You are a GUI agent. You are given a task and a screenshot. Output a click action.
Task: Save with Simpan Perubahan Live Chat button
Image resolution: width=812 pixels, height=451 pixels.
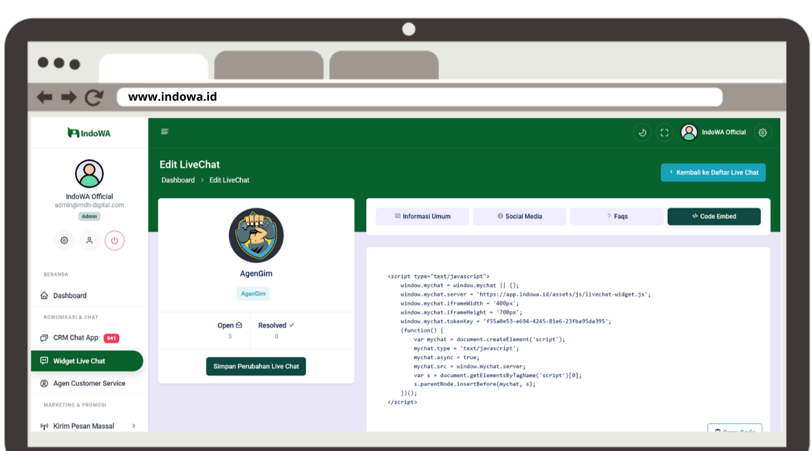(256, 367)
